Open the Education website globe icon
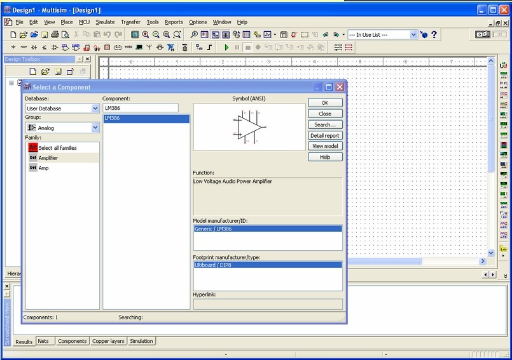The height and width of the screenshot is (360, 512). click(424, 34)
